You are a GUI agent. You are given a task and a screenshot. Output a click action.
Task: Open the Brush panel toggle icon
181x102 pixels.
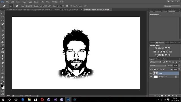pyautogui.click(x=17, y=6)
